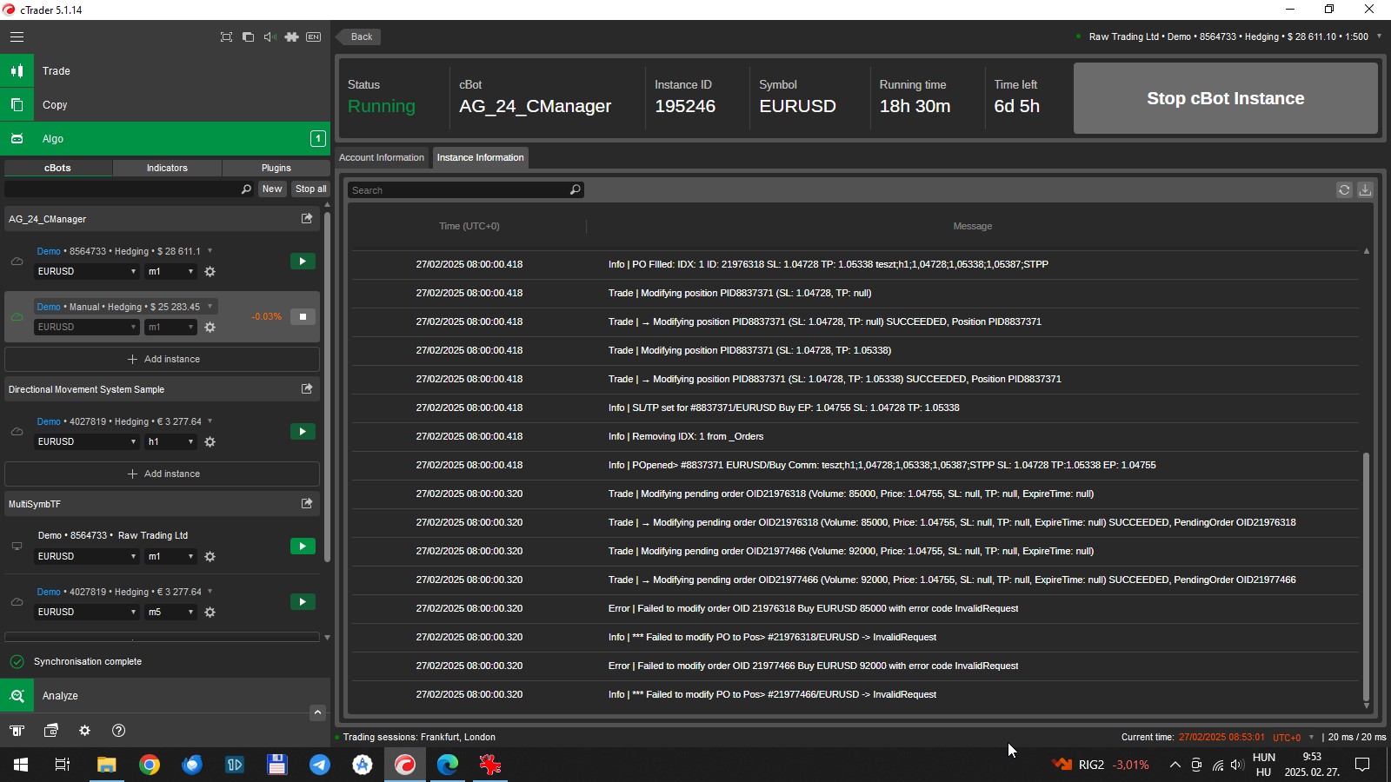Select log row 'Info | Removing IDX: 1 from _Orders'
This screenshot has height=782, width=1391.
tap(855, 436)
